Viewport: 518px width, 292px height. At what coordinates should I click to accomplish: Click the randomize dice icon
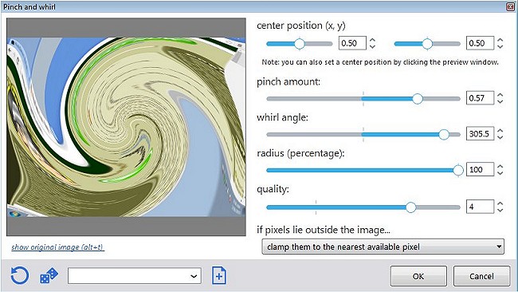(x=49, y=276)
